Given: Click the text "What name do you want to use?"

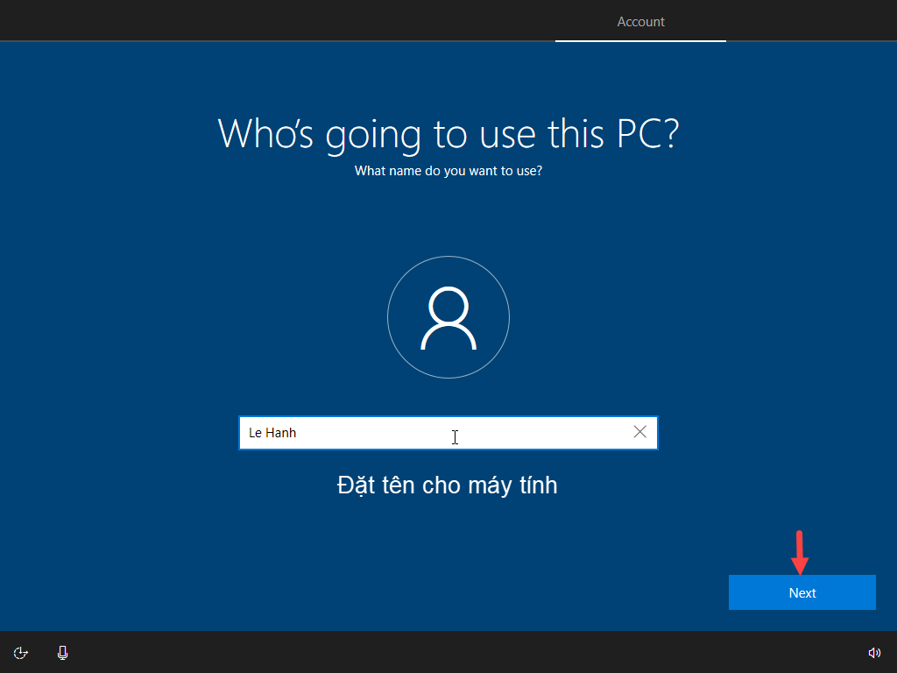Looking at the screenshot, I should [448, 171].
